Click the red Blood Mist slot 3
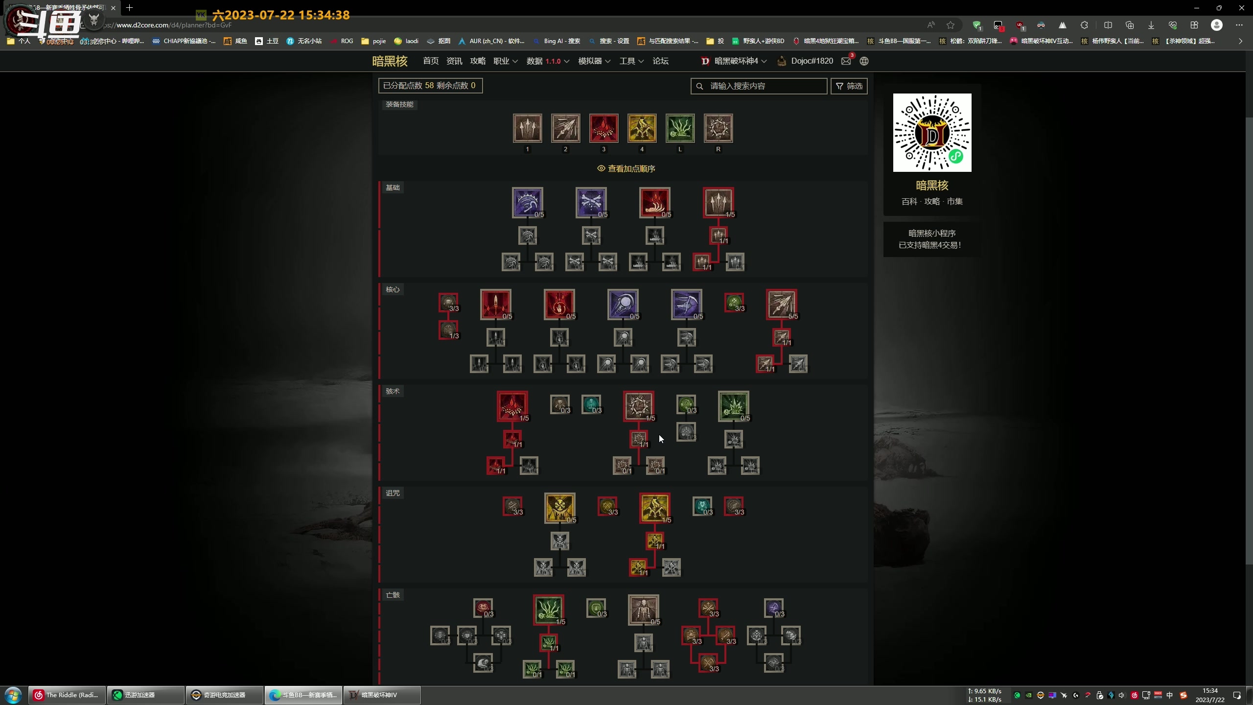 tap(603, 128)
